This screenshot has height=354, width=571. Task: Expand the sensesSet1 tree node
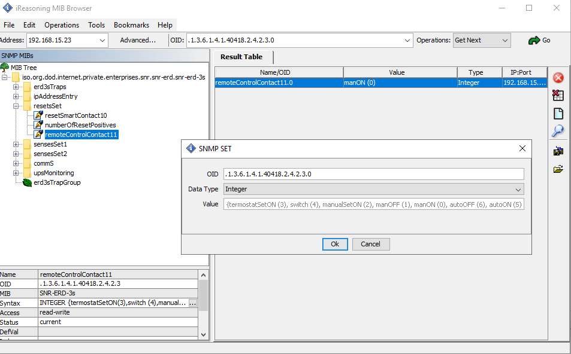(16, 144)
